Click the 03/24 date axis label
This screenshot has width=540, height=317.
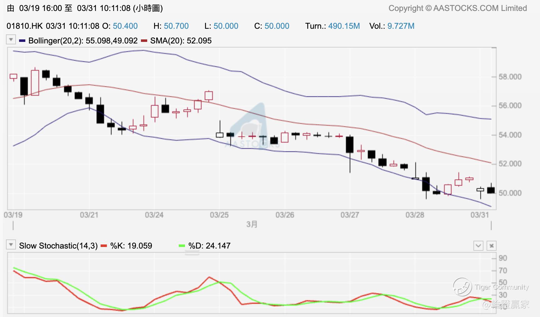154,215
